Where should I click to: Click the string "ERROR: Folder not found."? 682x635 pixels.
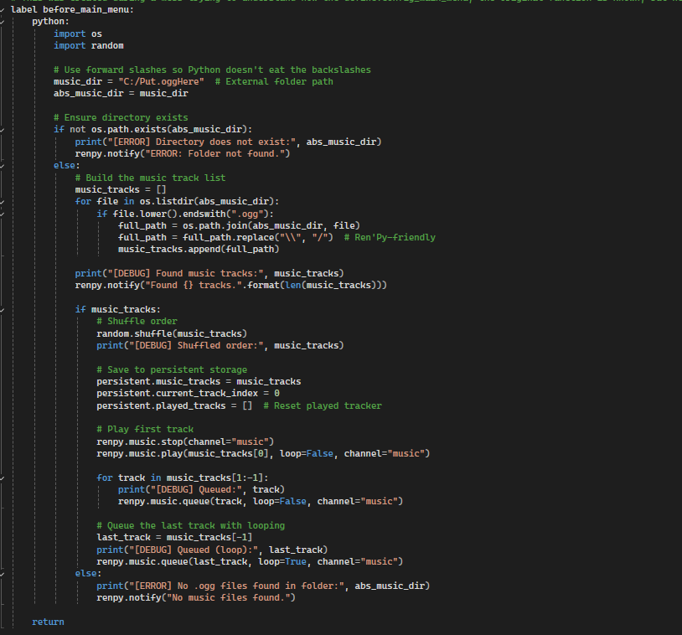[x=214, y=153]
